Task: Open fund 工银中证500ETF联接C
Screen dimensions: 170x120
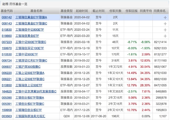Action: coord(31,42)
